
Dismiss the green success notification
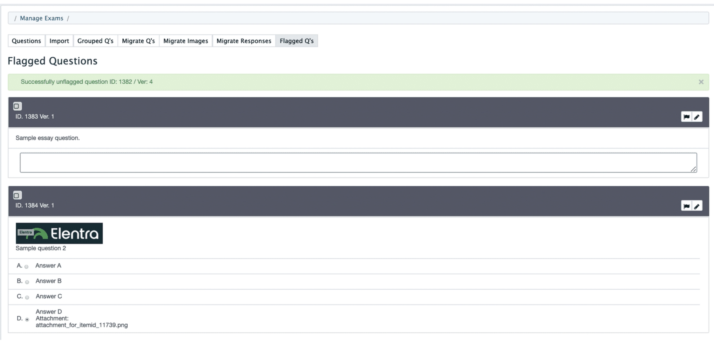coord(701,82)
